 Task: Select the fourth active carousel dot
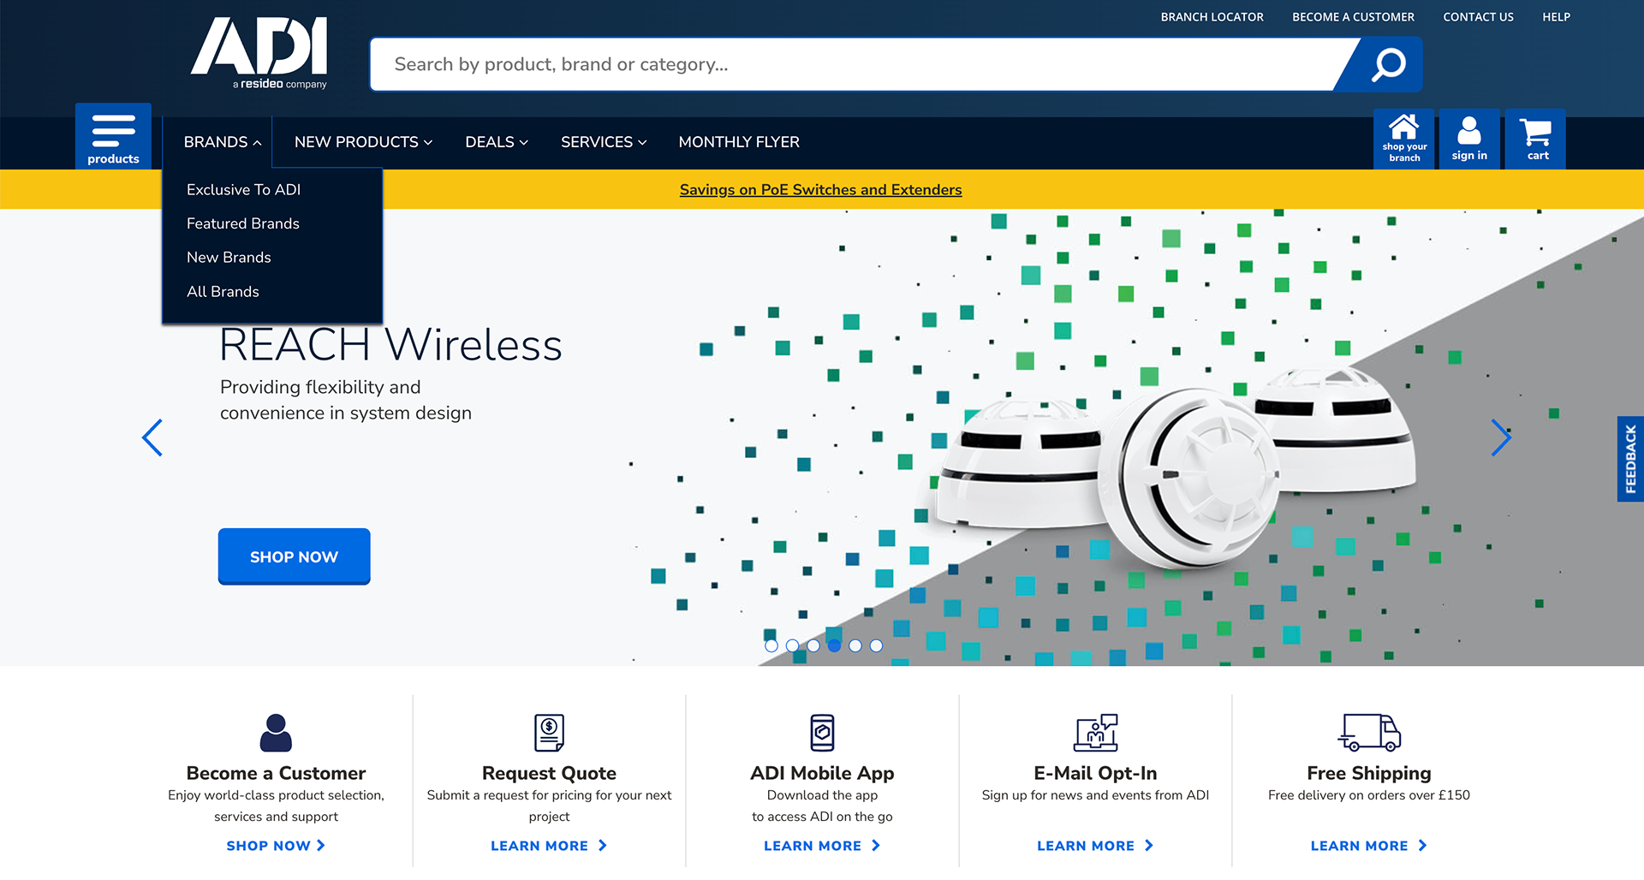coord(834,645)
